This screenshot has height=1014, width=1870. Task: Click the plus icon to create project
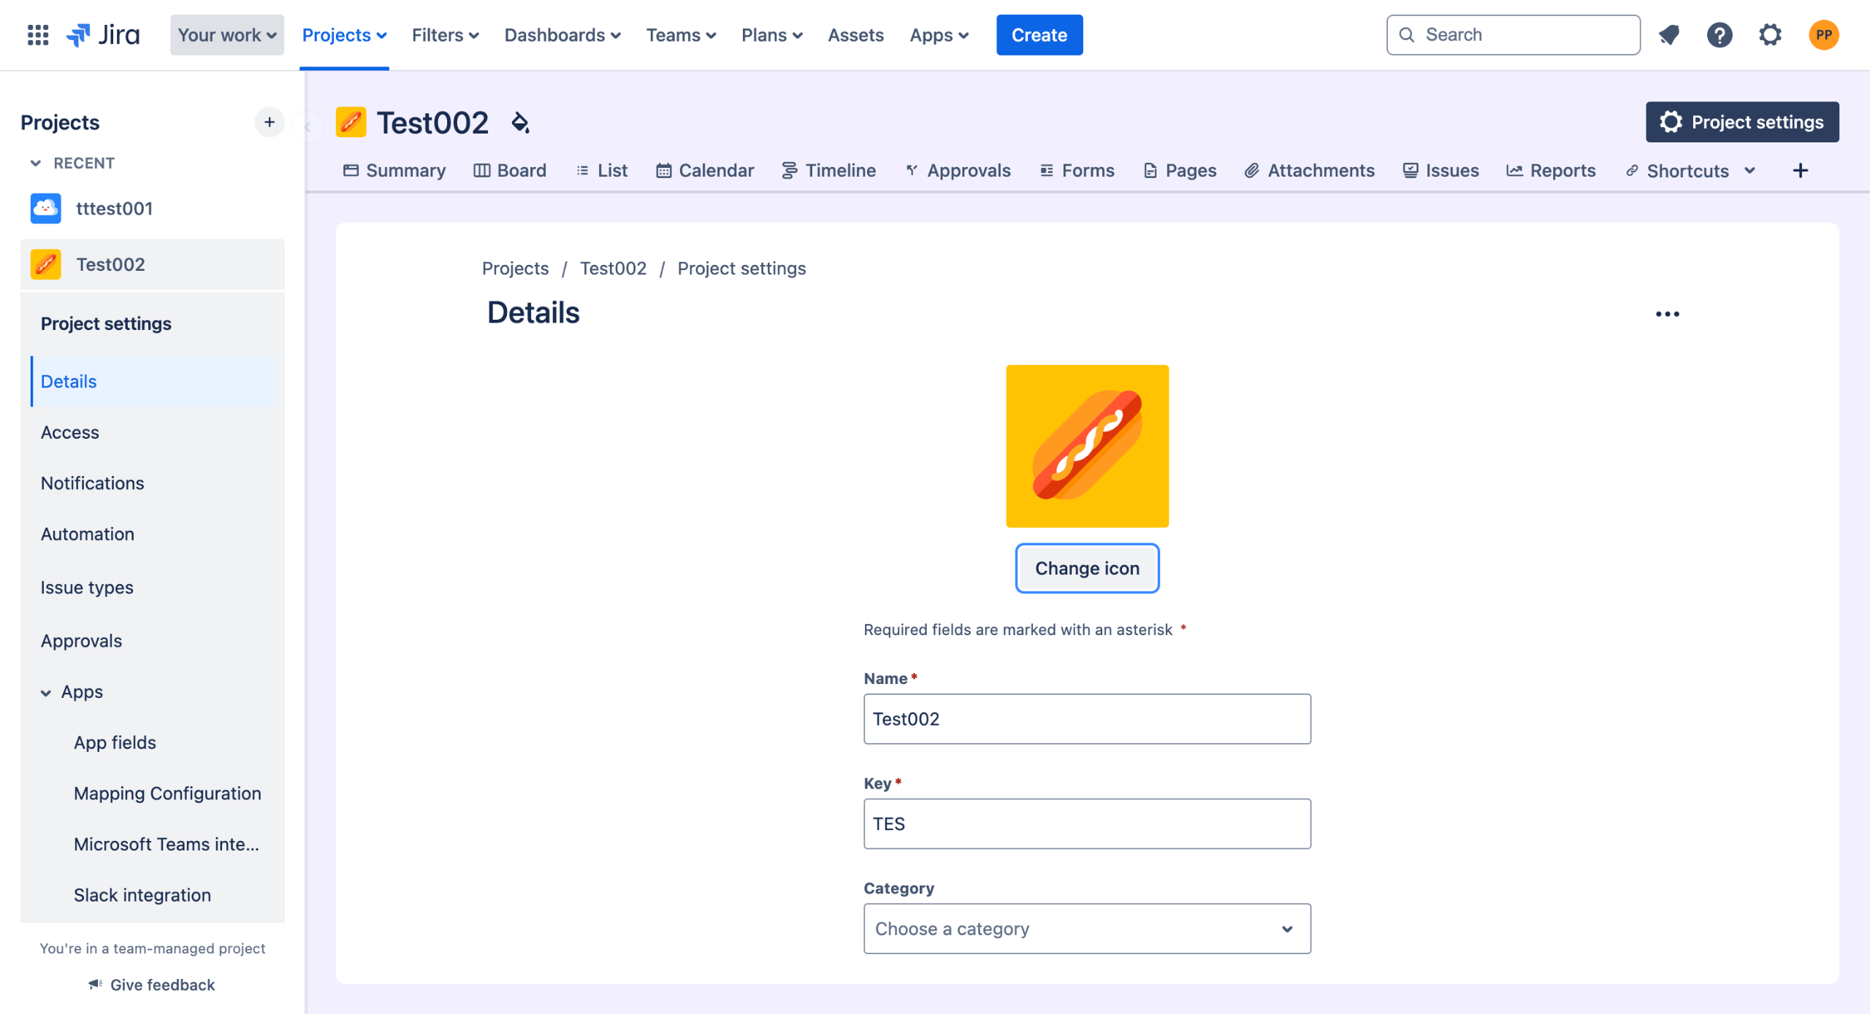(269, 122)
